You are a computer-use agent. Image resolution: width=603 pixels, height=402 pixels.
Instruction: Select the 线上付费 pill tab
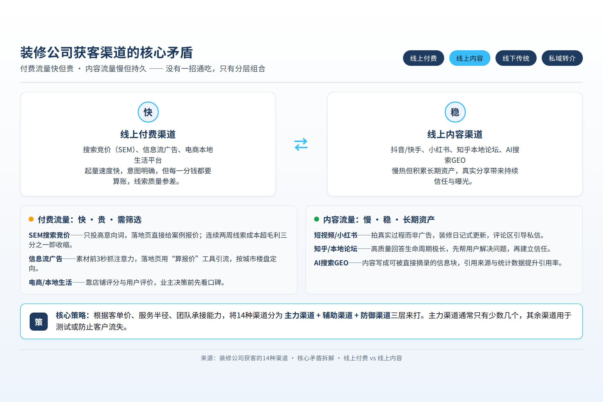[423, 58]
